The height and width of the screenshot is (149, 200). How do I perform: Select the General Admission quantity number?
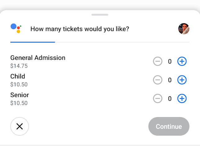[170, 61]
